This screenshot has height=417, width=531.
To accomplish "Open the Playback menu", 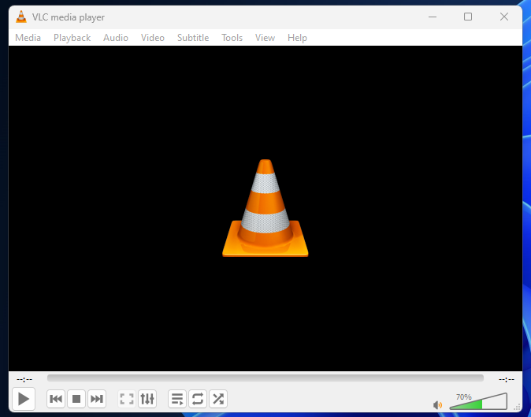I will coord(72,38).
